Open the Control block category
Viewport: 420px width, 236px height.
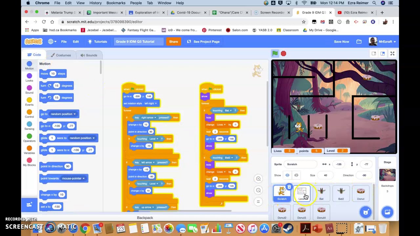[29, 114]
